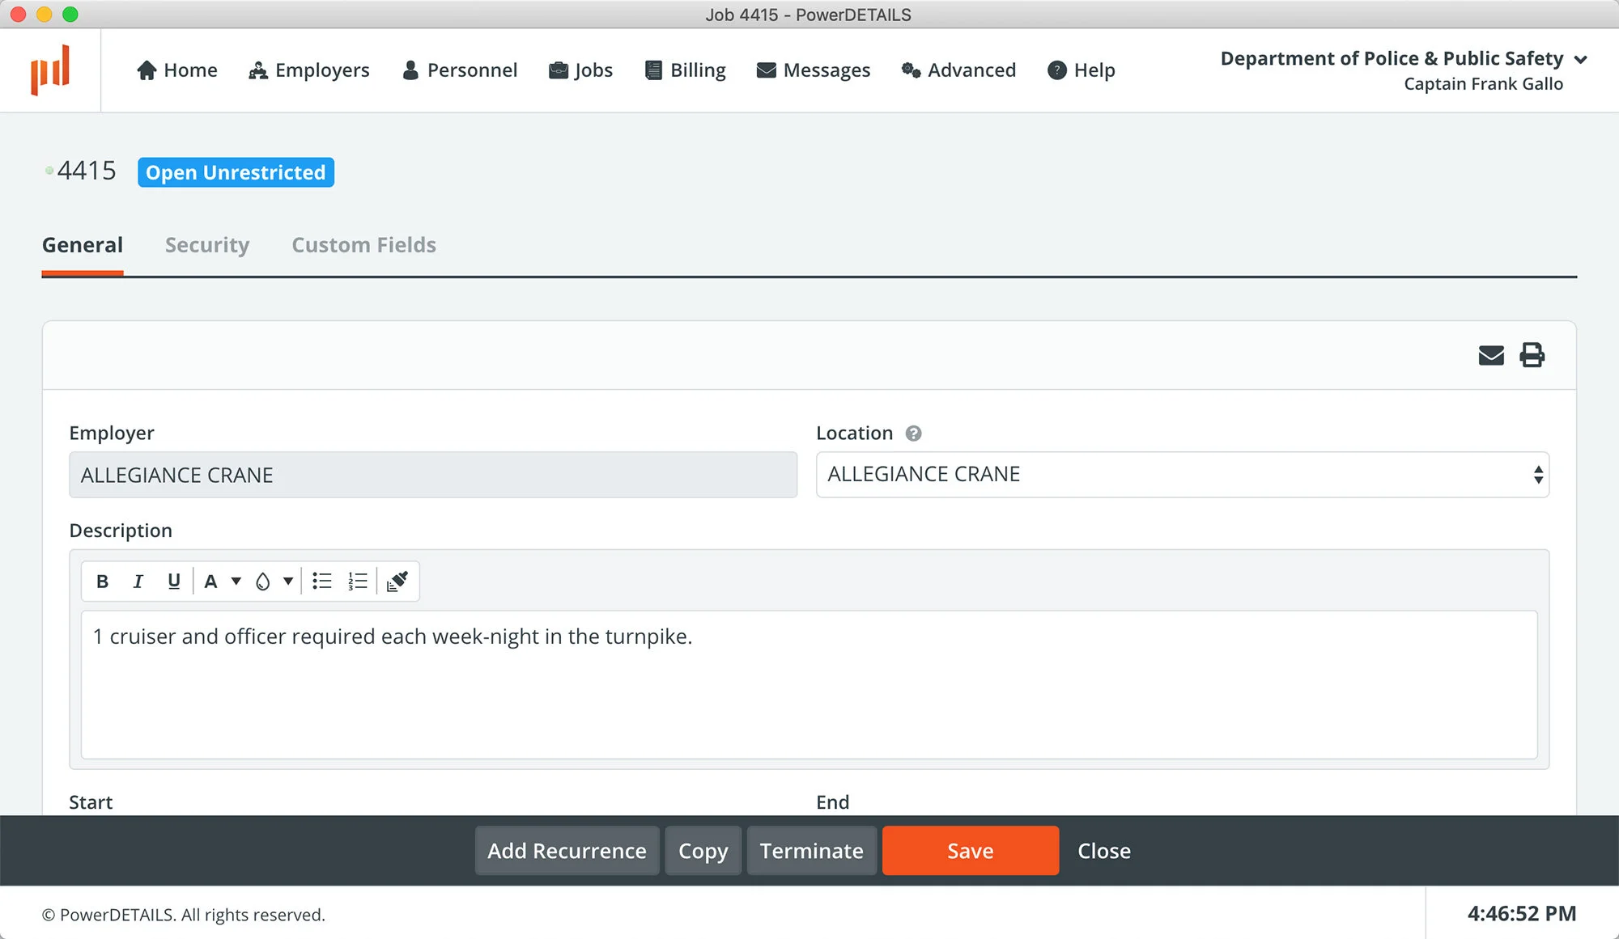
Task: Click the print job icon
Action: [x=1532, y=355]
